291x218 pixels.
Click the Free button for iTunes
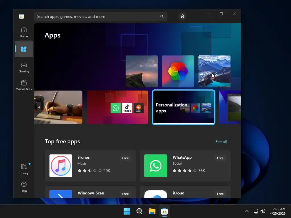pos(125,158)
